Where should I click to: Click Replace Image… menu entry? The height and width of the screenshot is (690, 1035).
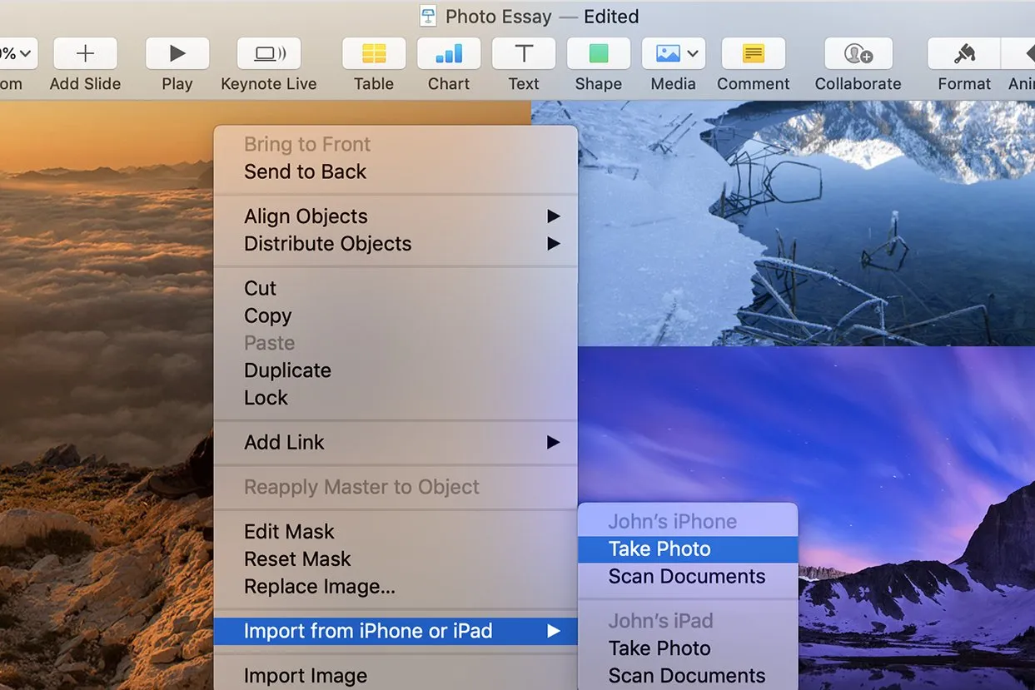319,587
